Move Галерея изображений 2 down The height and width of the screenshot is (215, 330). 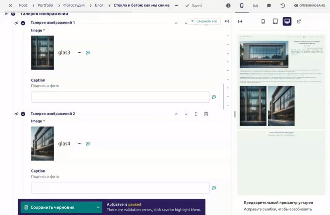[186, 114]
